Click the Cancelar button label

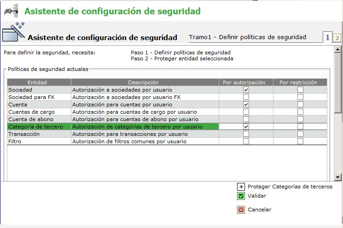[259, 210]
